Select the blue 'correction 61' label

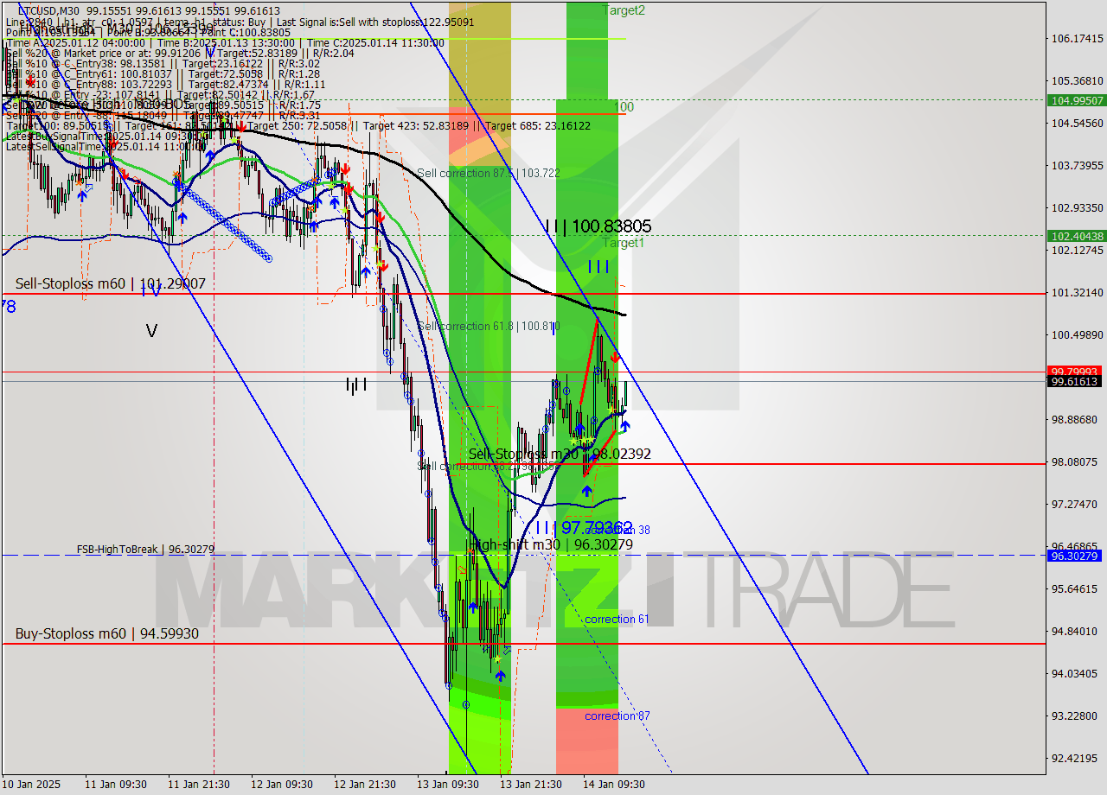pos(617,619)
